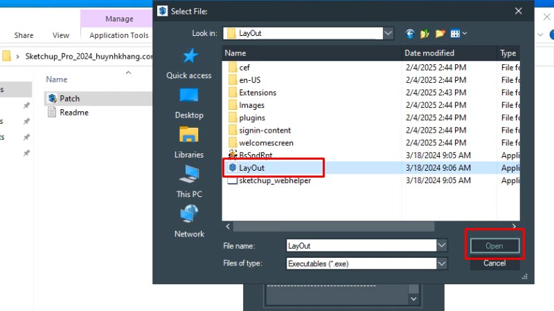
Task: Select Quick access in the places bar
Action: click(189, 64)
